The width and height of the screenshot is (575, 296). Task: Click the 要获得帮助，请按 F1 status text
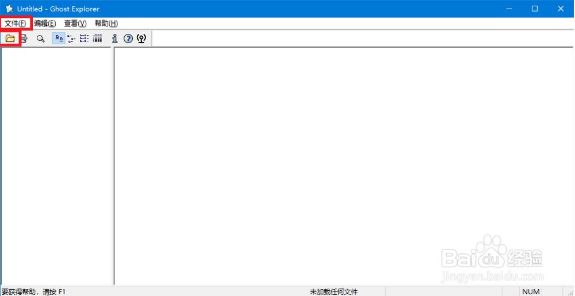tap(33, 292)
